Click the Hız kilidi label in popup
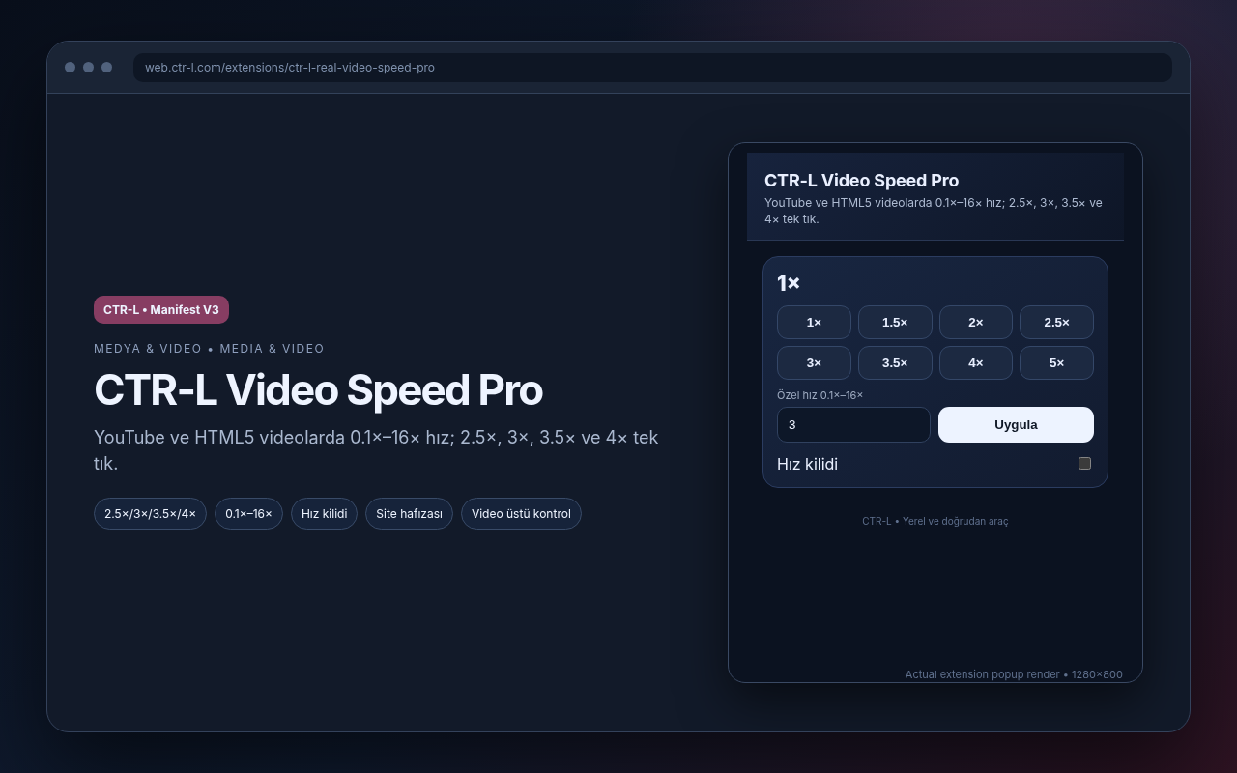This screenshot has height=773, width=1237. point(807,464)
